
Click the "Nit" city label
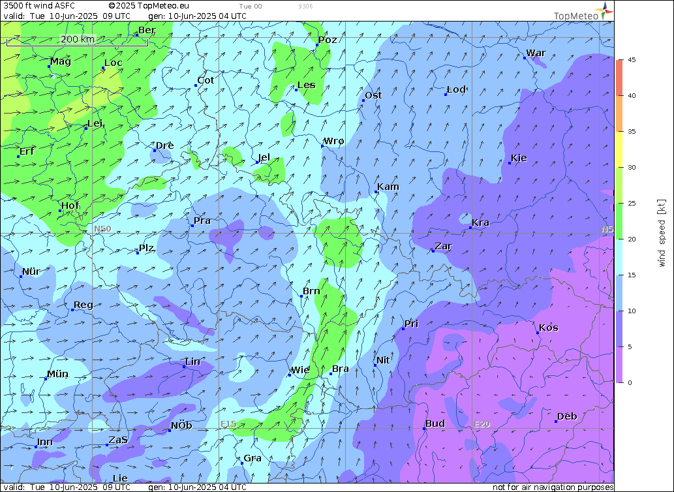point(383,360)
